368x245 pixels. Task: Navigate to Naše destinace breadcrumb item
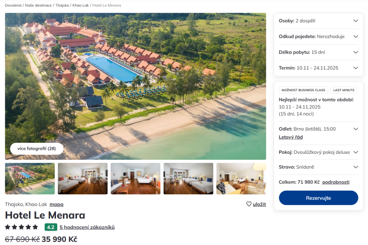coord(38,5)
